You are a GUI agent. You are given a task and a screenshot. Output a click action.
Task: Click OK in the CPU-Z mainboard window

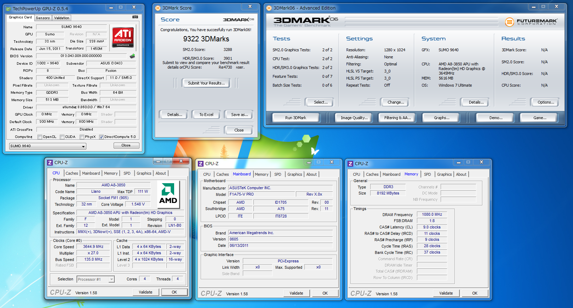(325, 293)
